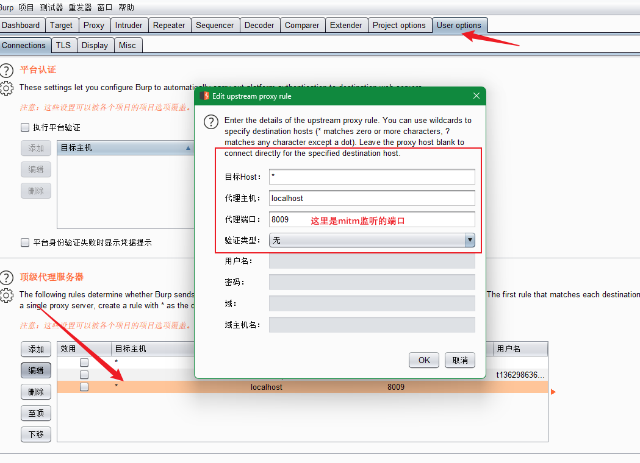Enable the 执行平台验证 checkbox
This screenshot has height=463, width=640.
[x=25, y=127]
